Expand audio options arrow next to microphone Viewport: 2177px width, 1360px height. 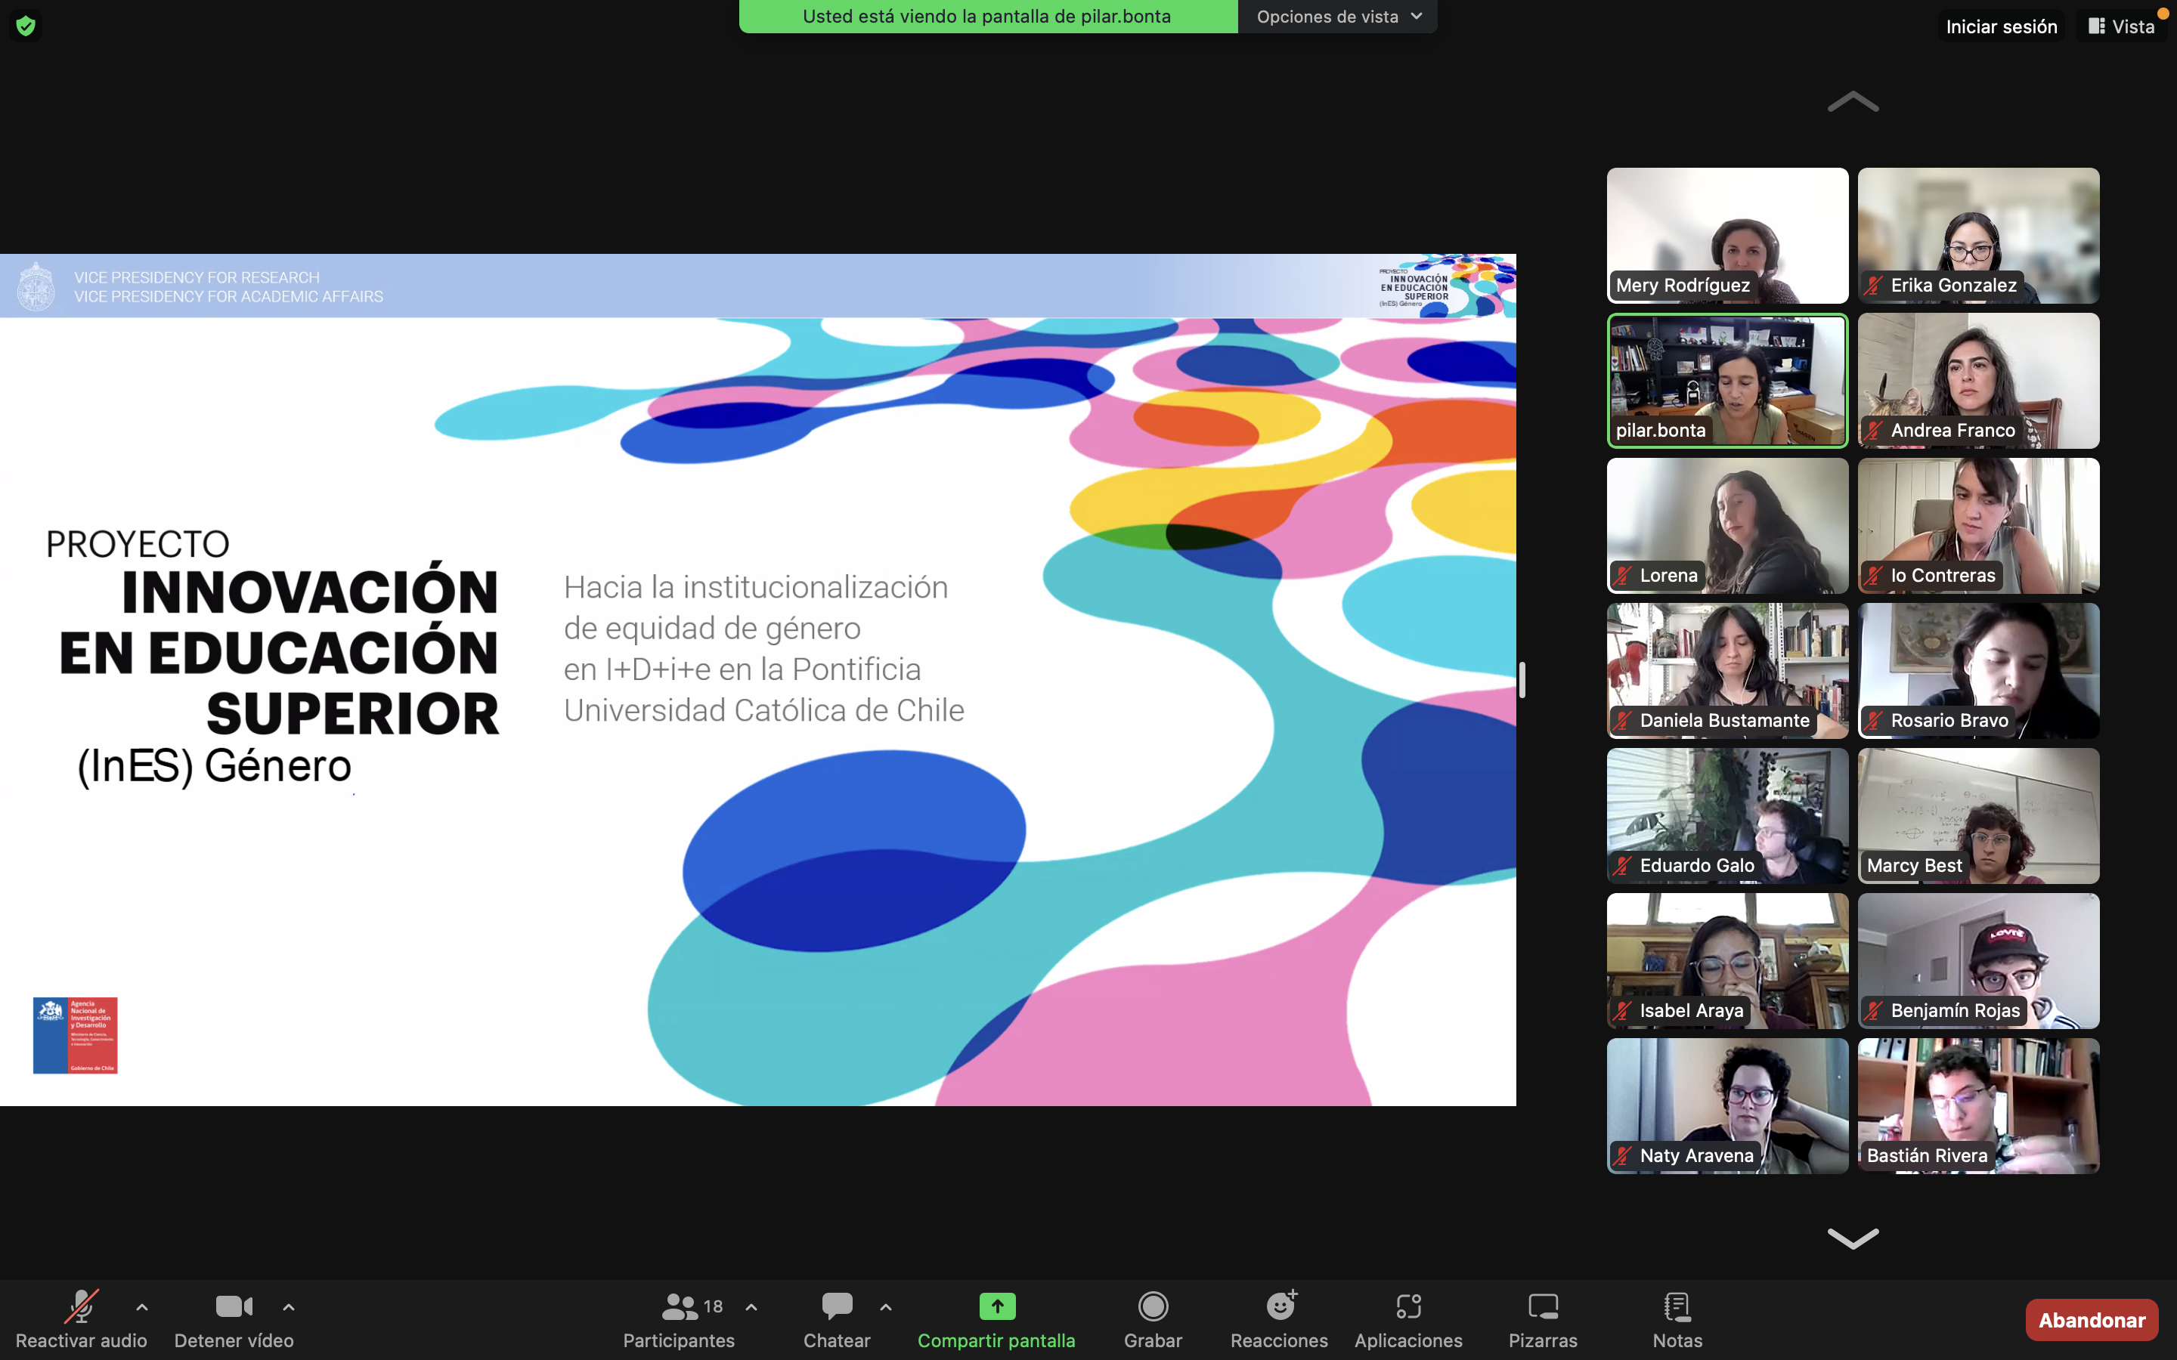(142, 1307)
